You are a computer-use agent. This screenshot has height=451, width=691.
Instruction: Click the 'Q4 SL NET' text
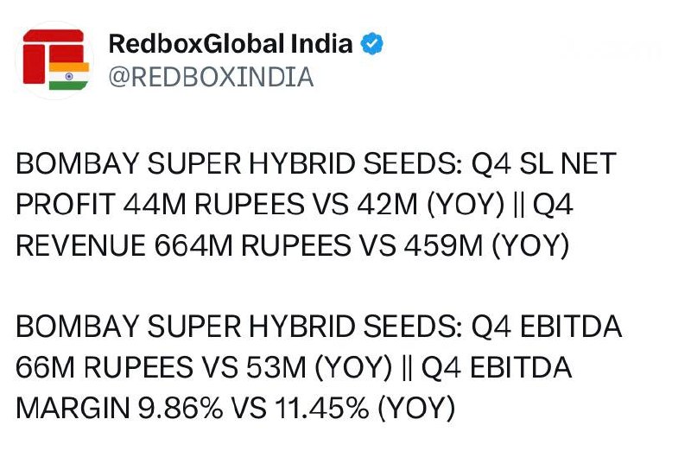point(543,163)
